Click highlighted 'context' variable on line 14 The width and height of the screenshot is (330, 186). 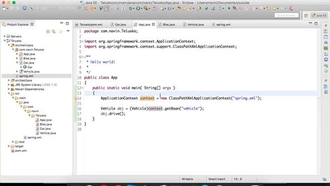tap(147, 98)
